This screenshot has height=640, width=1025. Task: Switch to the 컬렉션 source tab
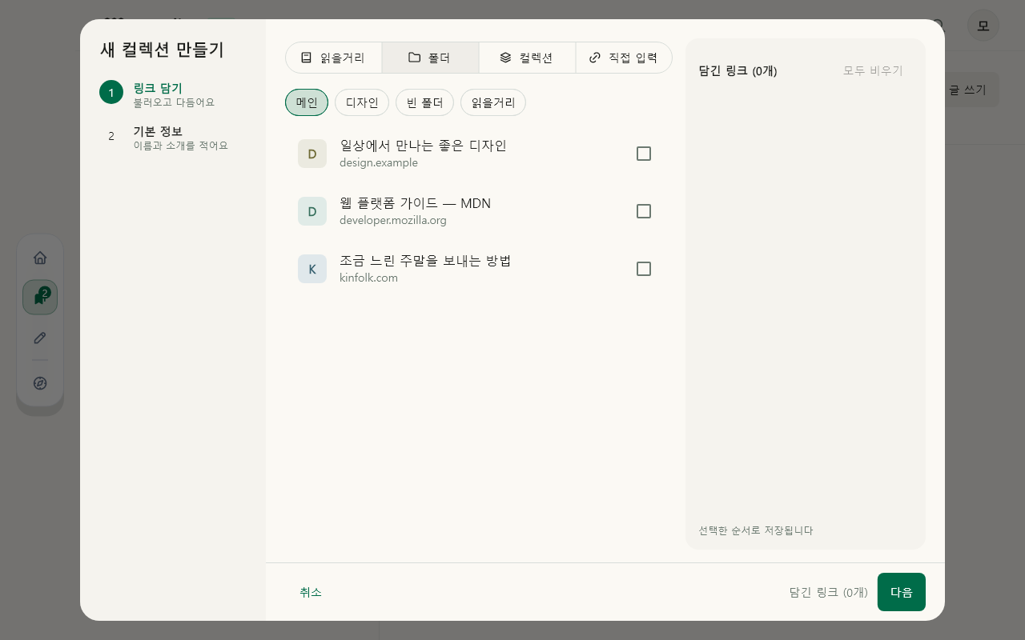pyautogui.click(x=527, y=58)
